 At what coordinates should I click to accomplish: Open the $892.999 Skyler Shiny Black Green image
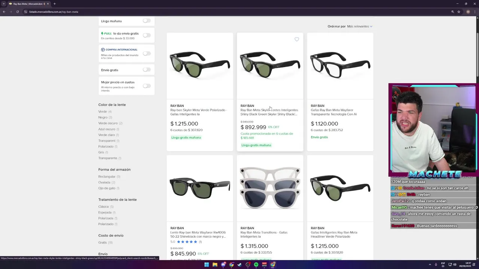(270, 66)
